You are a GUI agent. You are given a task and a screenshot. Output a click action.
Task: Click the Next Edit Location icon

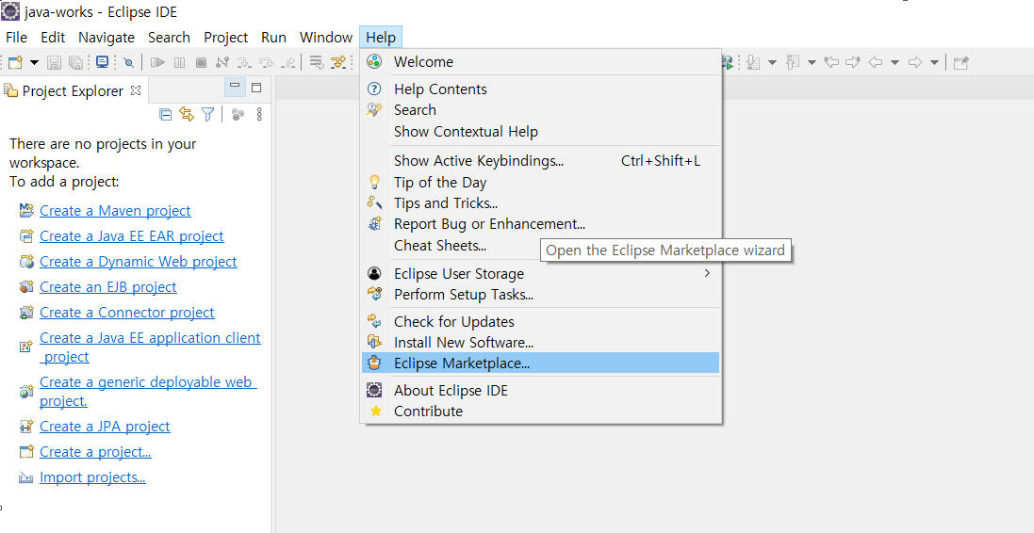coord(854,62)
